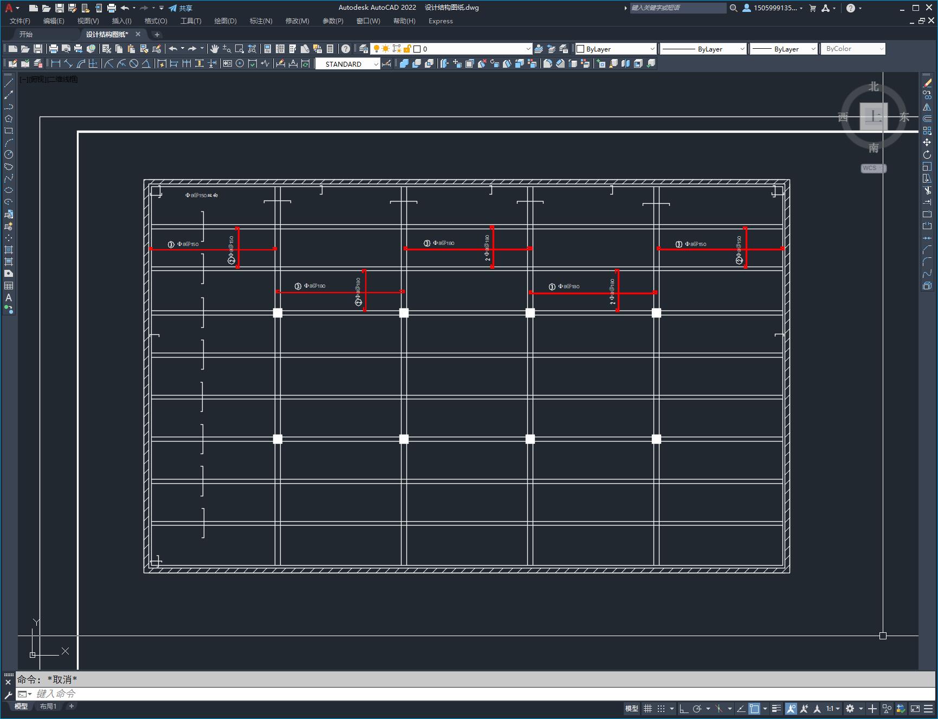
Task: Select the Angular dimension tool
Action: pos(146,64)
